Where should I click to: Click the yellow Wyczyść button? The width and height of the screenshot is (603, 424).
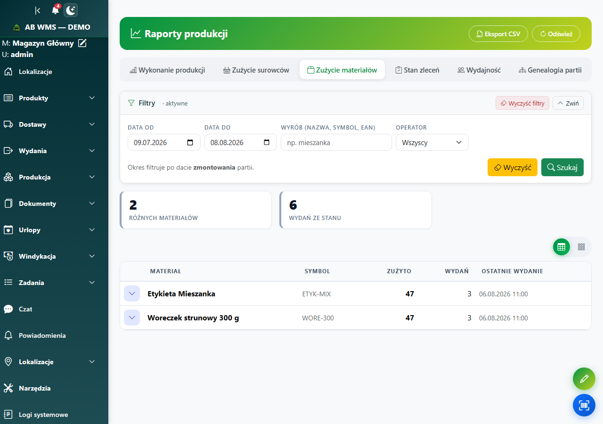[513, 167]
